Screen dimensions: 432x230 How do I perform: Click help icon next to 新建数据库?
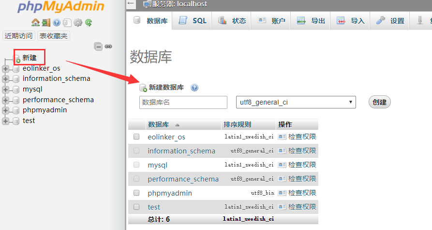coord(194,88)
